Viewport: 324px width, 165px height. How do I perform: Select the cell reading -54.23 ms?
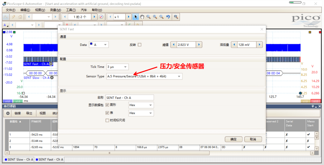pos(40,135)
